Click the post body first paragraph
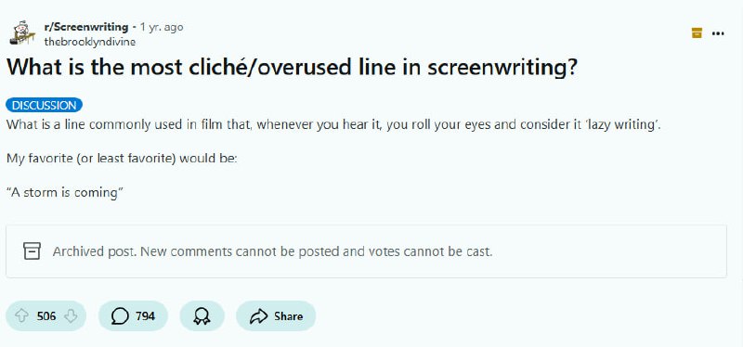Viewport: 743px width, 347px height. coord(333,125)
